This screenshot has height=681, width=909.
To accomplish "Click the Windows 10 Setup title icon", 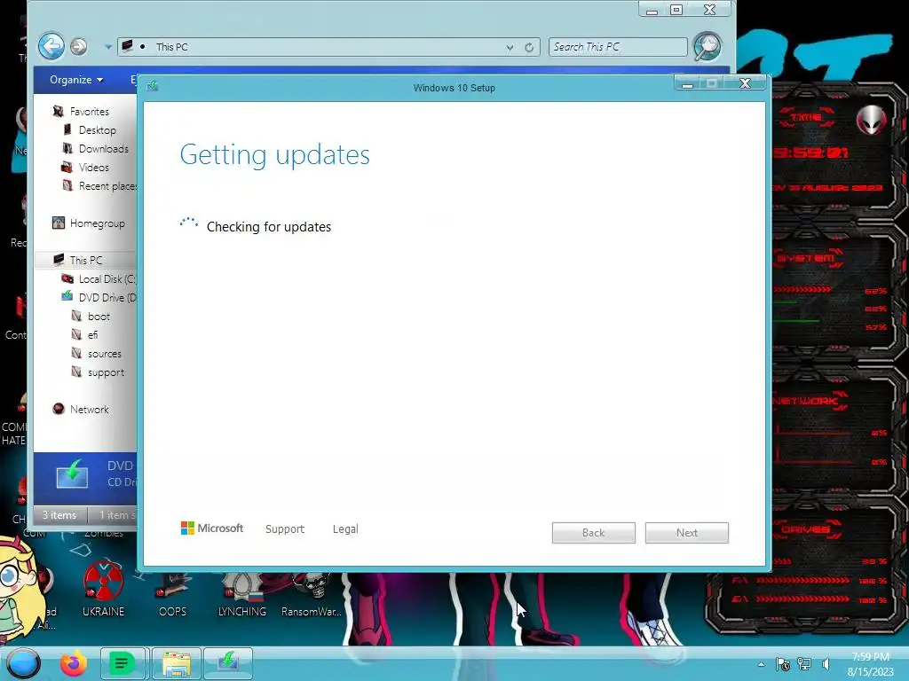I will point(153,86).
